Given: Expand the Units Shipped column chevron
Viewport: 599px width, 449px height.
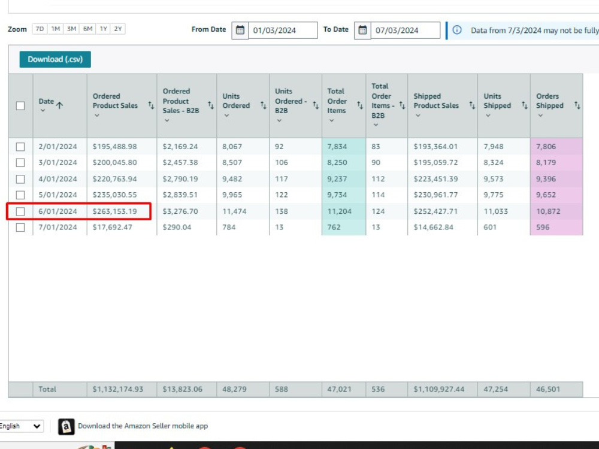Looking at the screenshot, I should 488,116.
